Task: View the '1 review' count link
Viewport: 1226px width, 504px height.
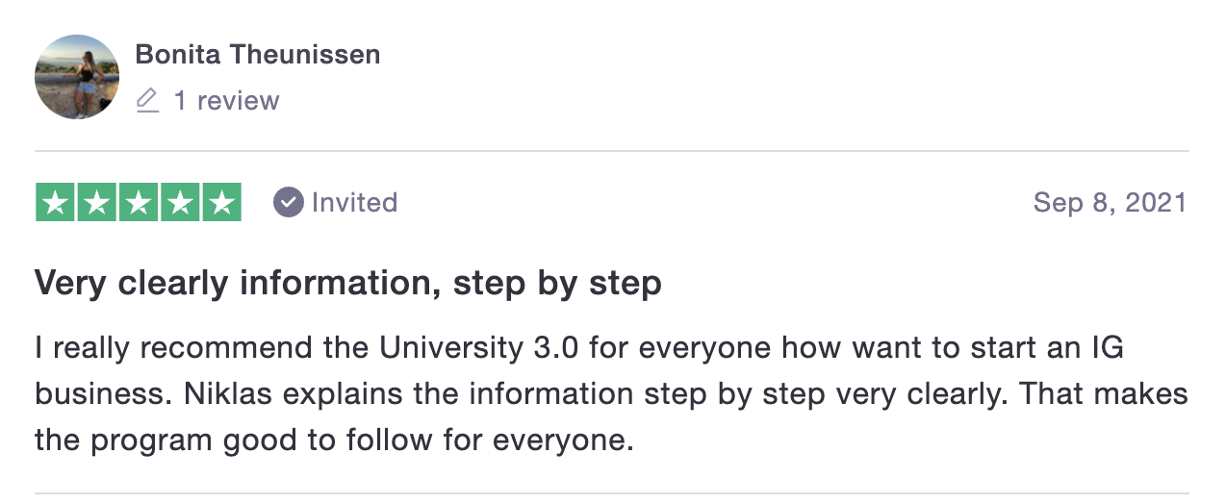Action: pos(226,101)
